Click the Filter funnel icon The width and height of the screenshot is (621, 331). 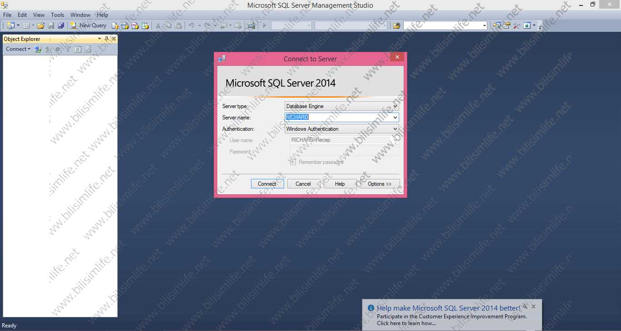68,49
